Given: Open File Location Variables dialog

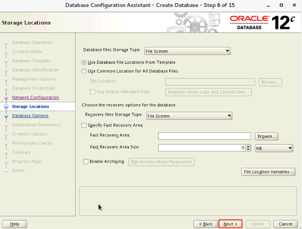Looking at the screenshot, I should click(x=268, y=172).
